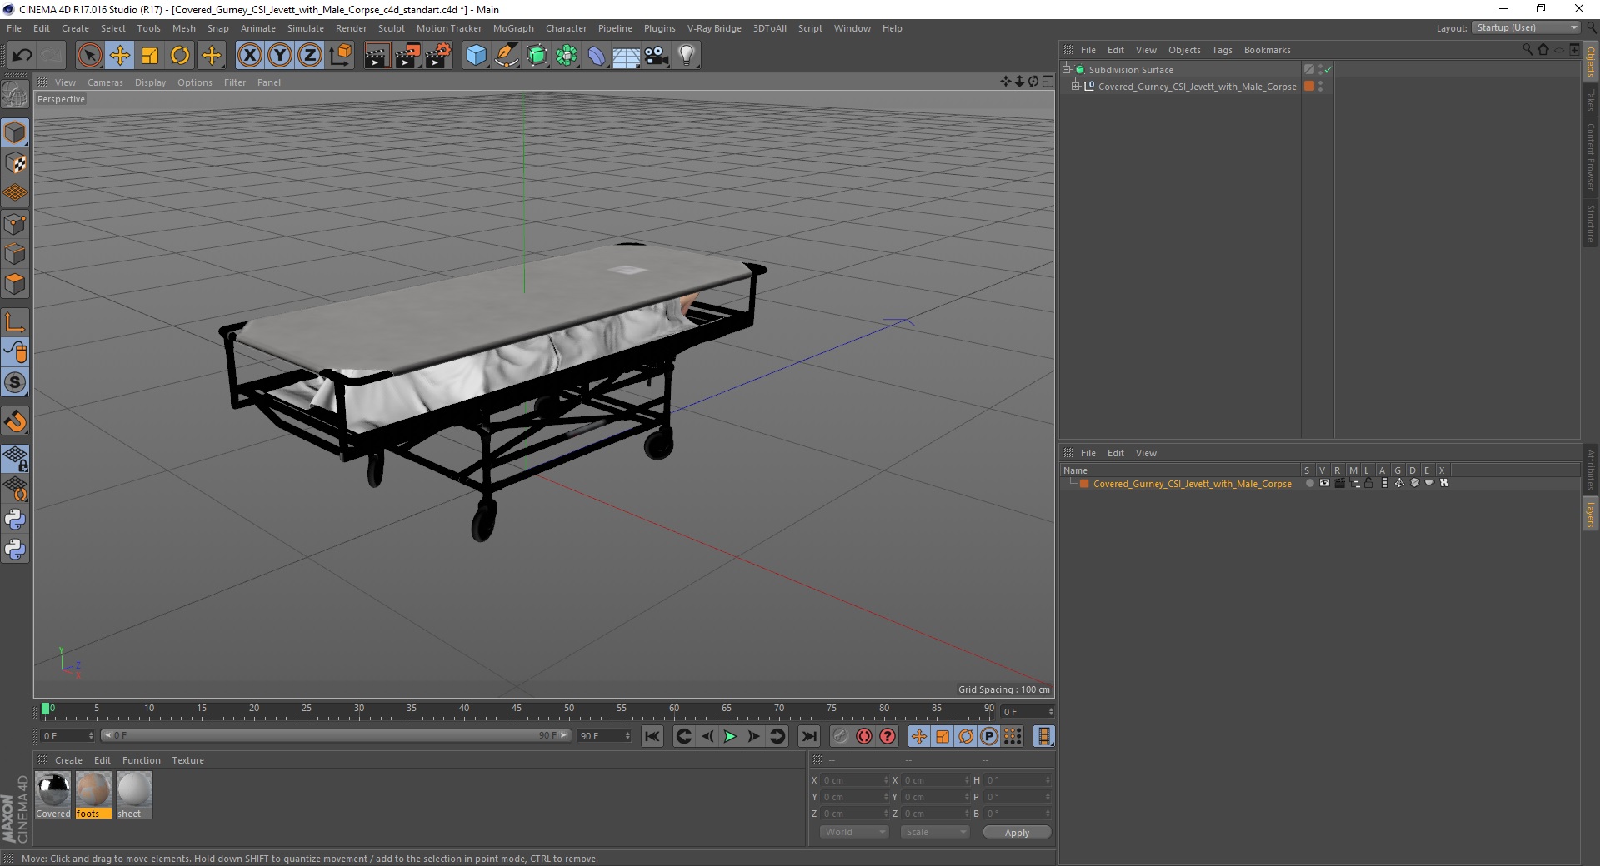Click the Play Forward green button
The height and width of the screenshot is (866, 1600).
730,736
